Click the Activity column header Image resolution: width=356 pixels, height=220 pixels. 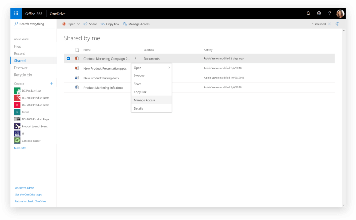(208, 50)
